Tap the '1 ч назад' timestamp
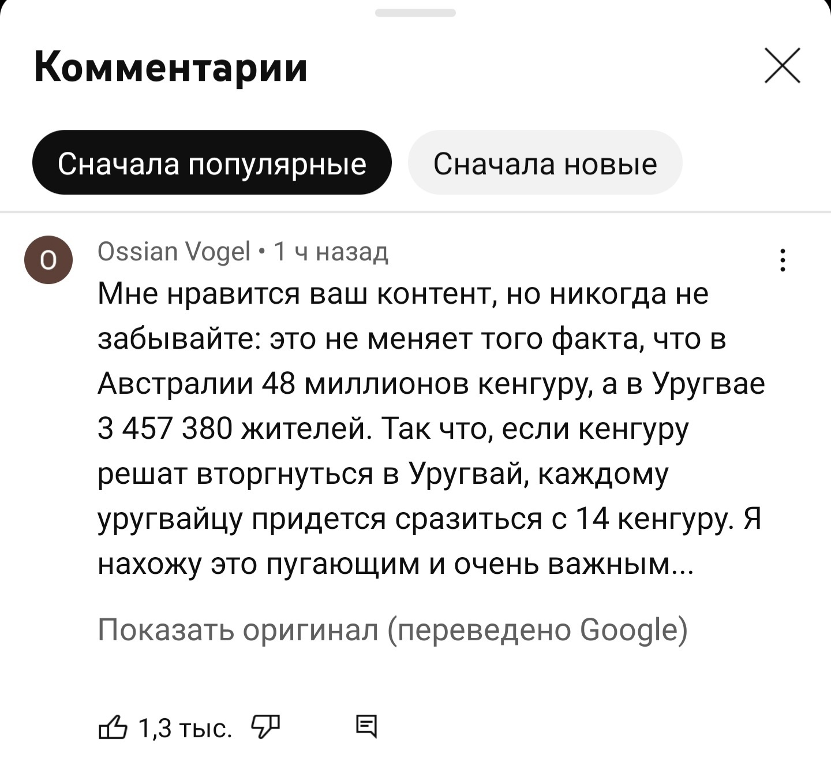This screenshot has width=831, height=765. point(331,251)
